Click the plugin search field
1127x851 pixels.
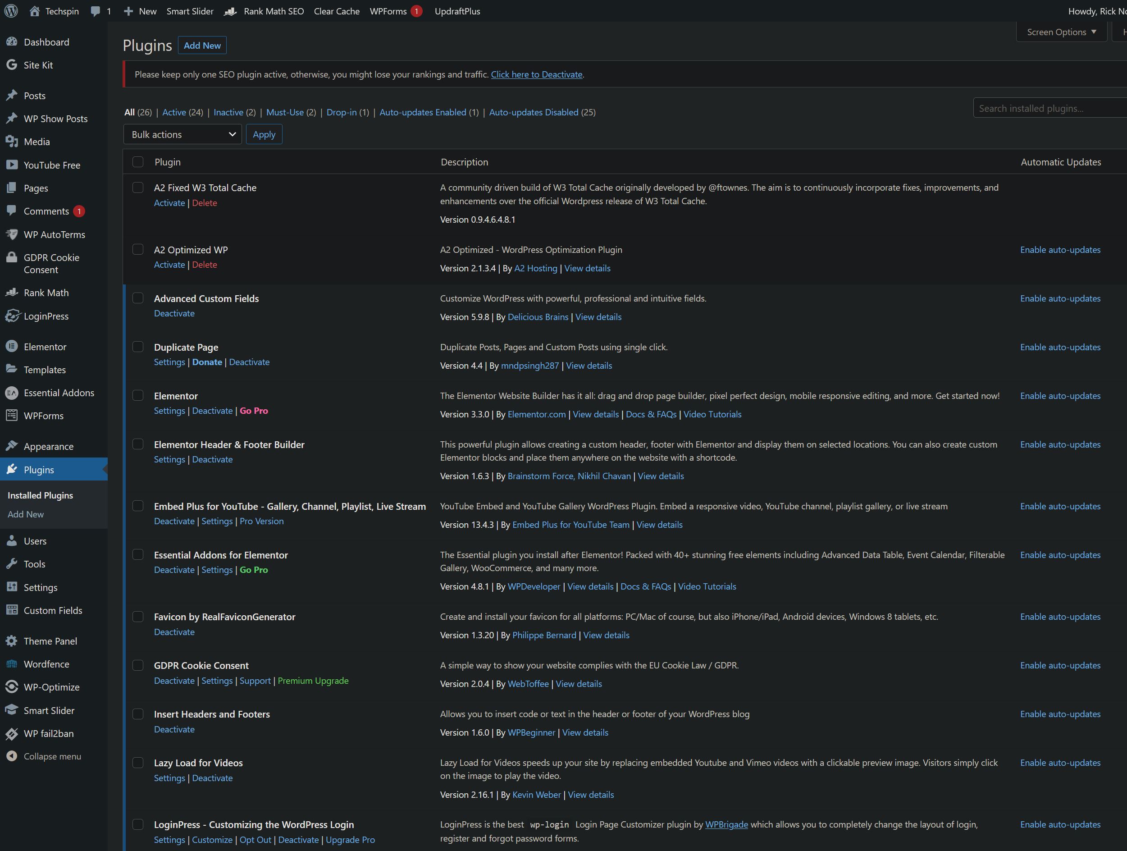coord(1049,108)
